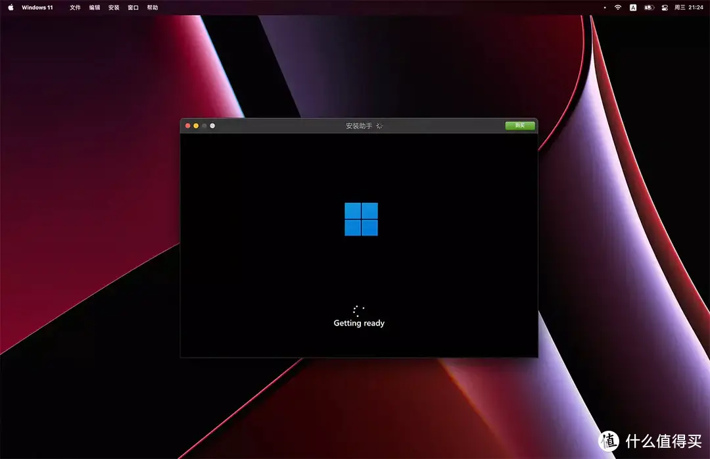Viewport: 710px width, 459px height.
Task: Click the Wi-Fi status icon
Action: tap(617, 8)
